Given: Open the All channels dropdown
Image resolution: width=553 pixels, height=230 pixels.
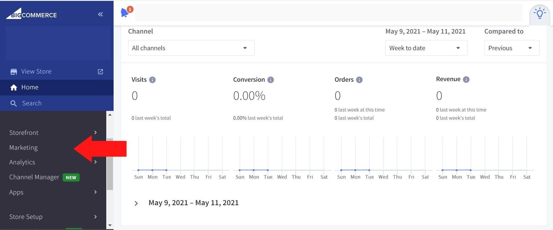Looking at the screenshot, I should [x=191, y=48].
